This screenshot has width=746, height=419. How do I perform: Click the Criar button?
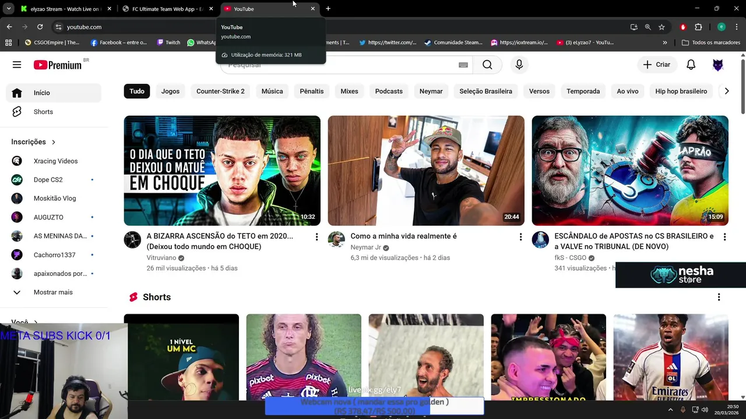(x=657, y=65)
